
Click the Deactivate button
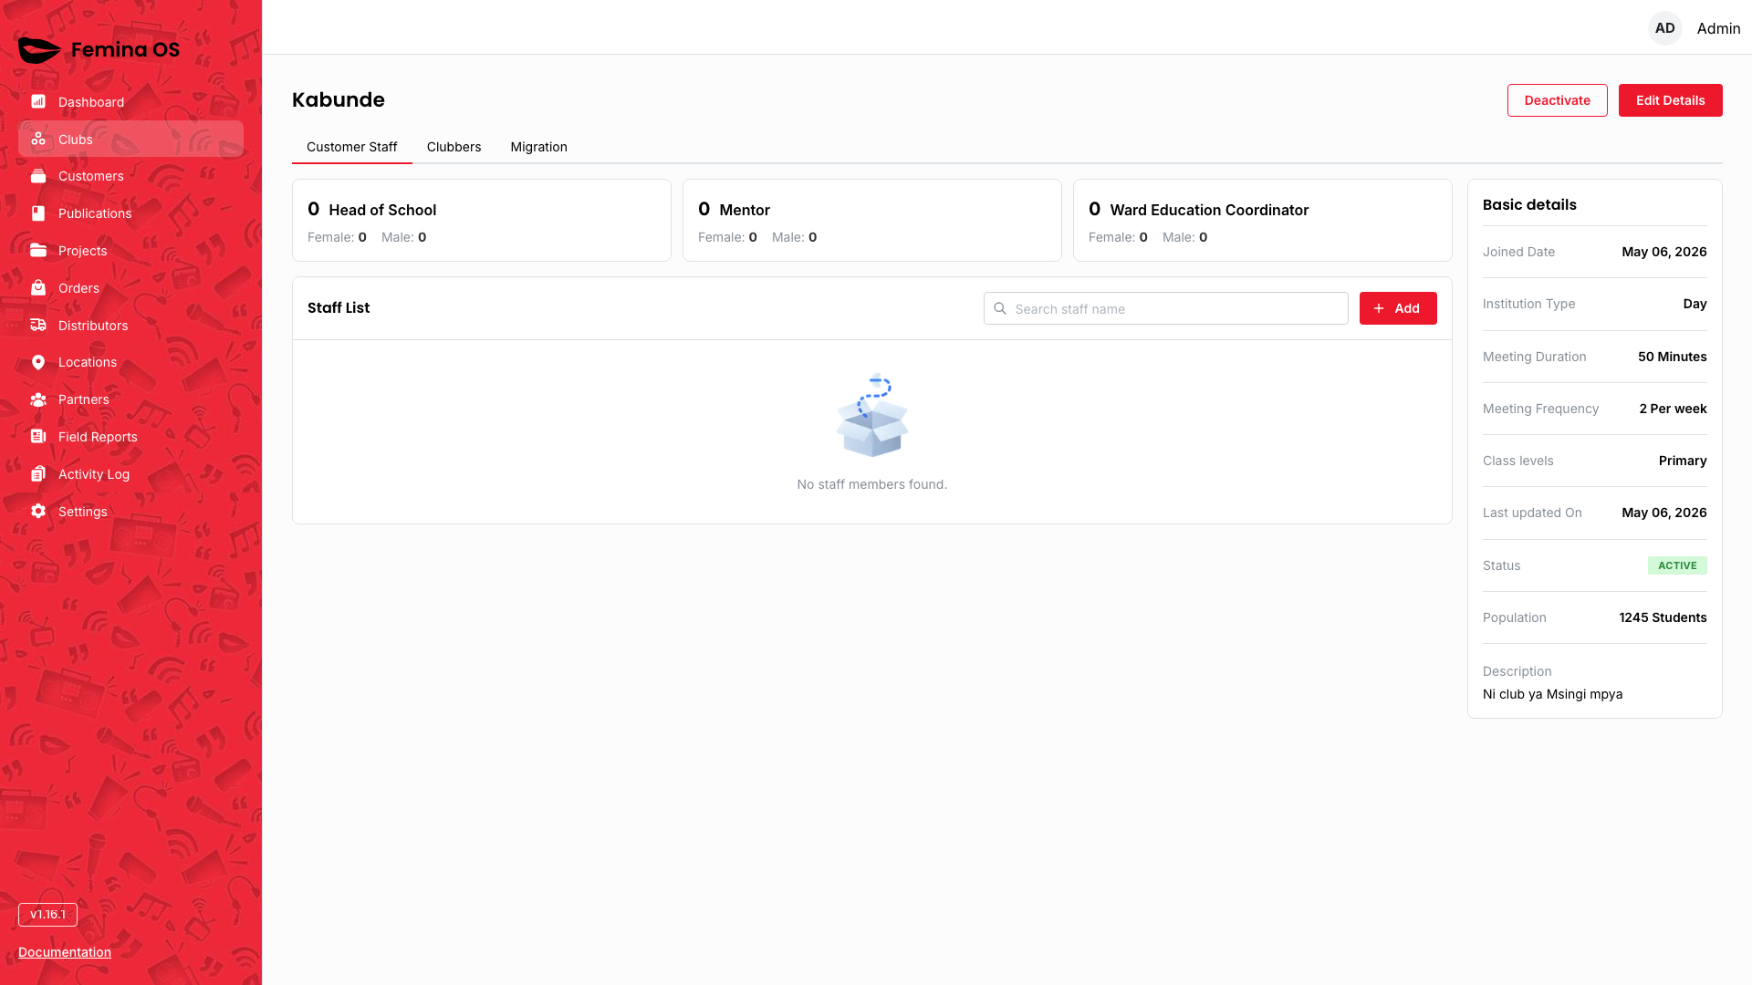[1557, 100]
